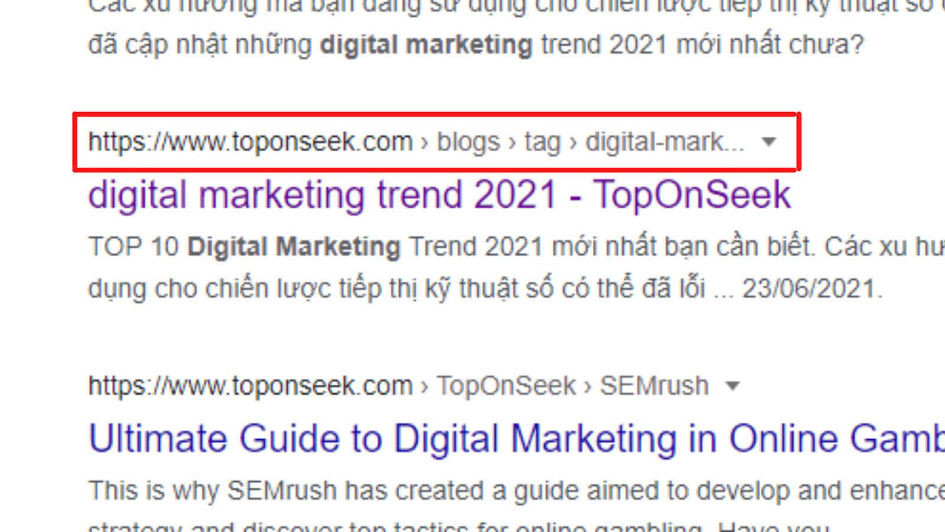Click the "SEMrush" breadcrumb segment

pos(654,386)
